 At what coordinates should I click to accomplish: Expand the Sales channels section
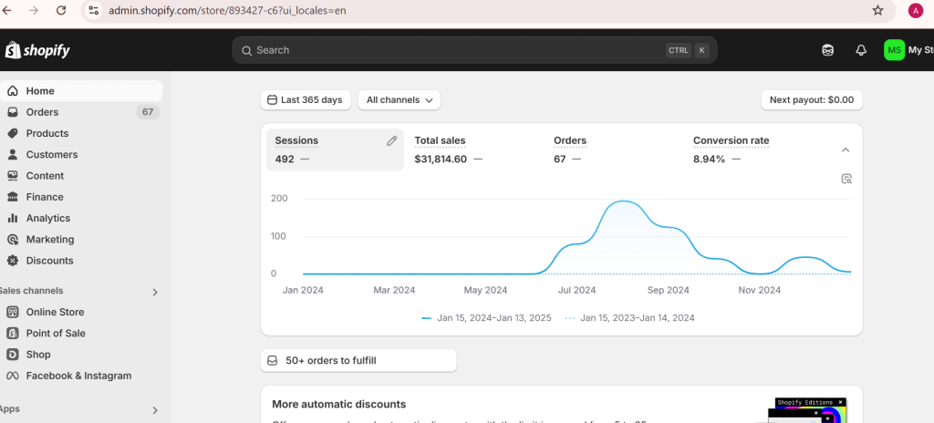point(154,292)
